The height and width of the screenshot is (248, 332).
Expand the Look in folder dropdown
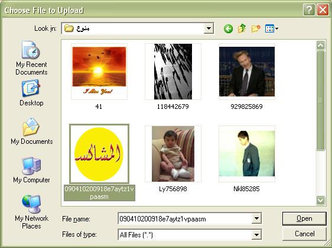point(209,28)
